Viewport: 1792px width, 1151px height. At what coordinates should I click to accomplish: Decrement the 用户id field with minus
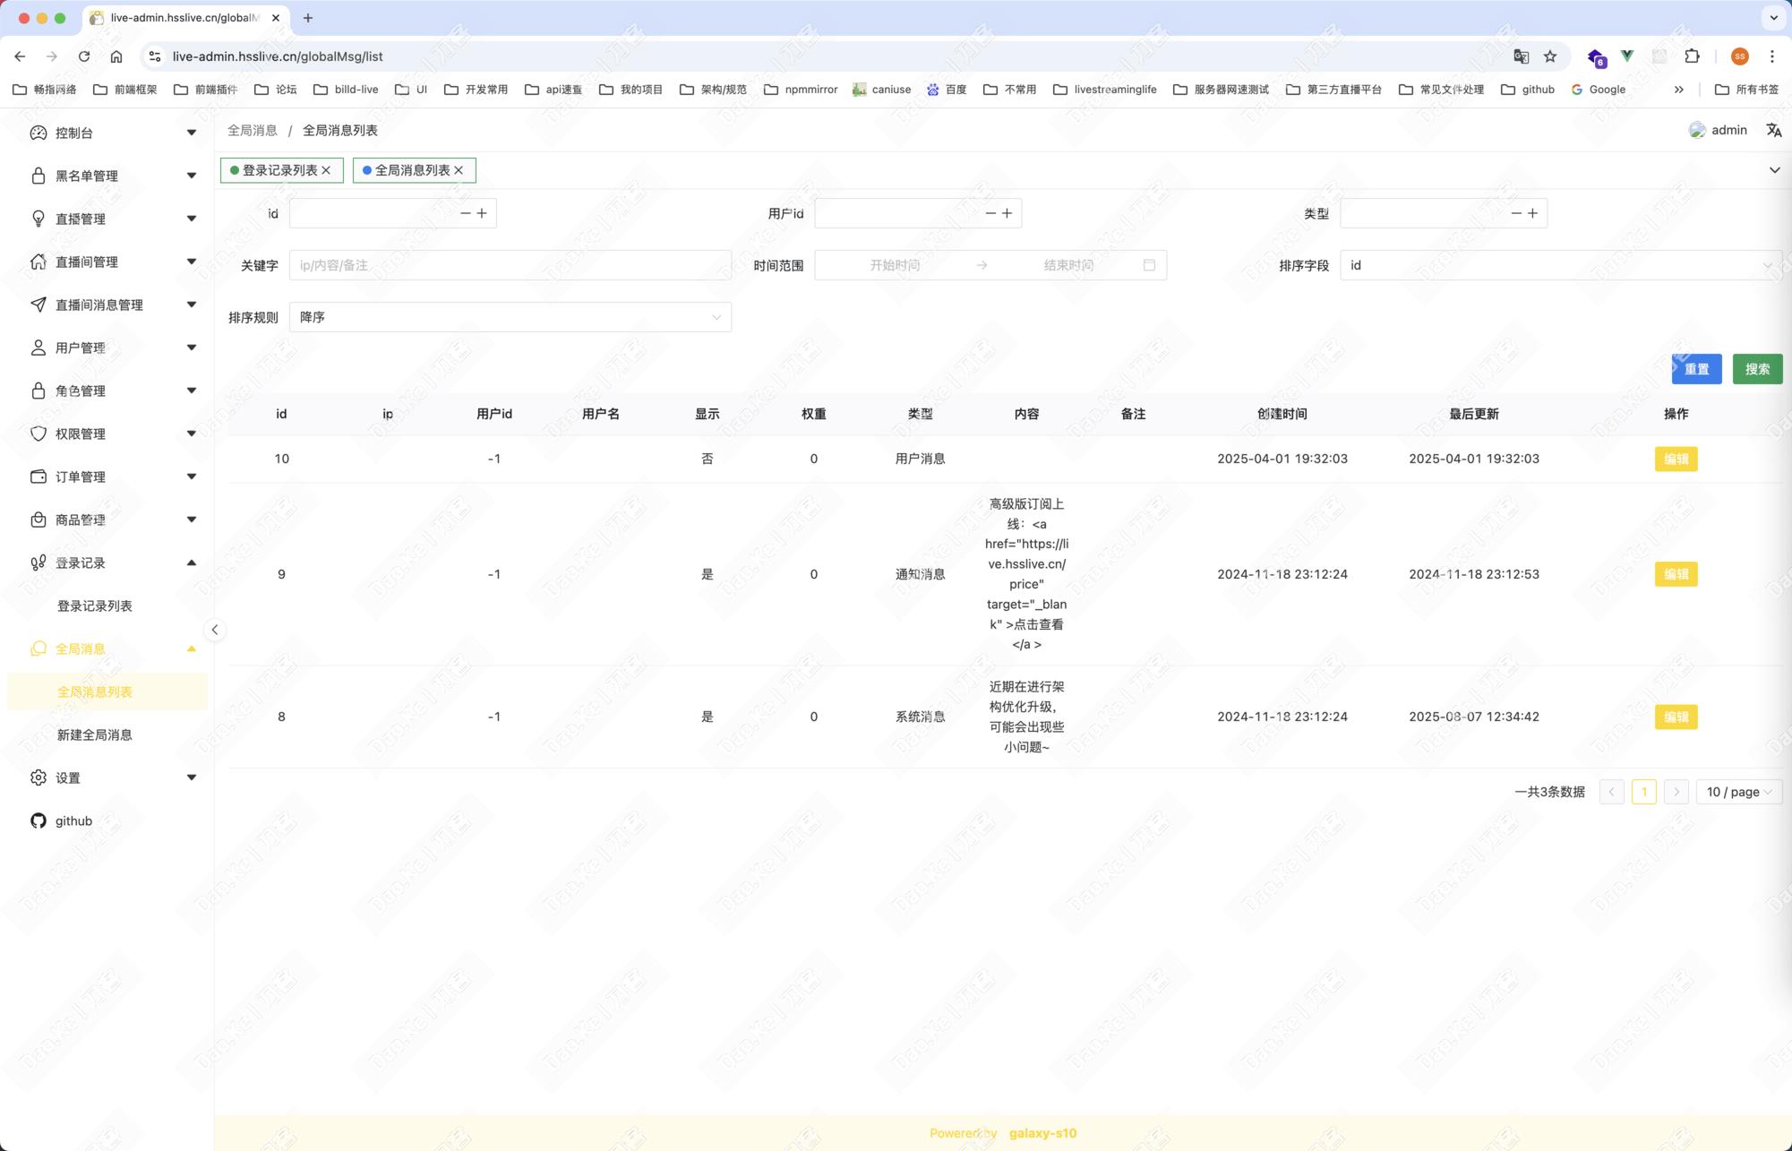pyautogui.click(x=990, y=213)
